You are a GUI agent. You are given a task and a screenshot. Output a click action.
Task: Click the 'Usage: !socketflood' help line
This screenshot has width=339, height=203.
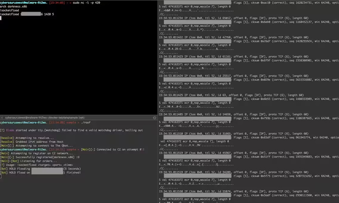36,165
